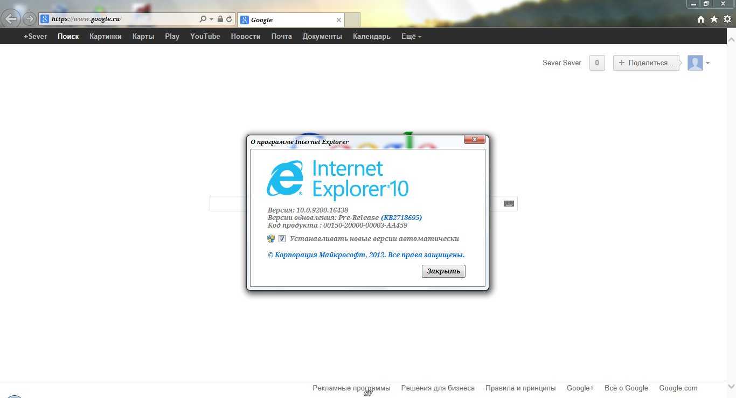Screen dimensions: 736x398
Task: Open Карты in Google bar
Action: pyautogui.click(x=143, y=36)
